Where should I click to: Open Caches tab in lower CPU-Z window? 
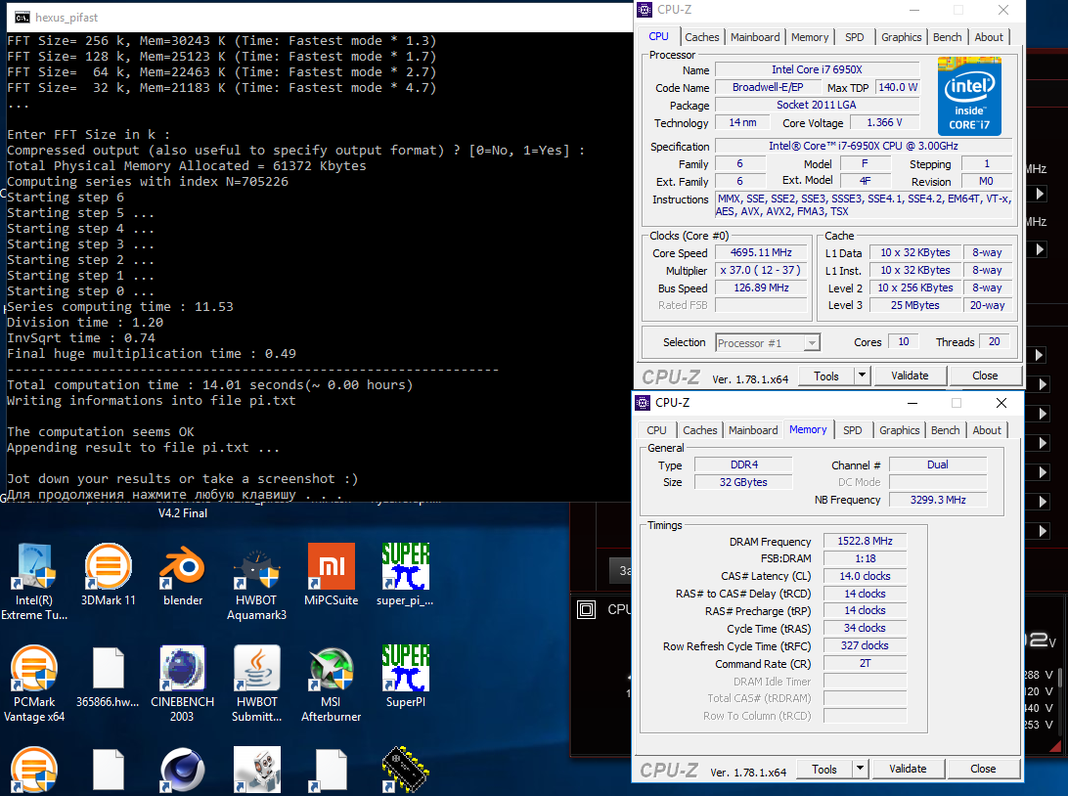click(x=699, y=430)
